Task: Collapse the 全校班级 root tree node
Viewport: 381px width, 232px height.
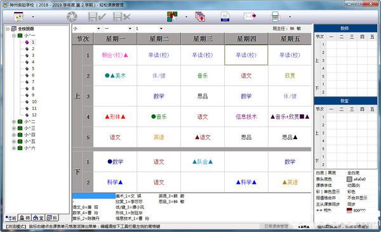Action: tap(8, 29)
